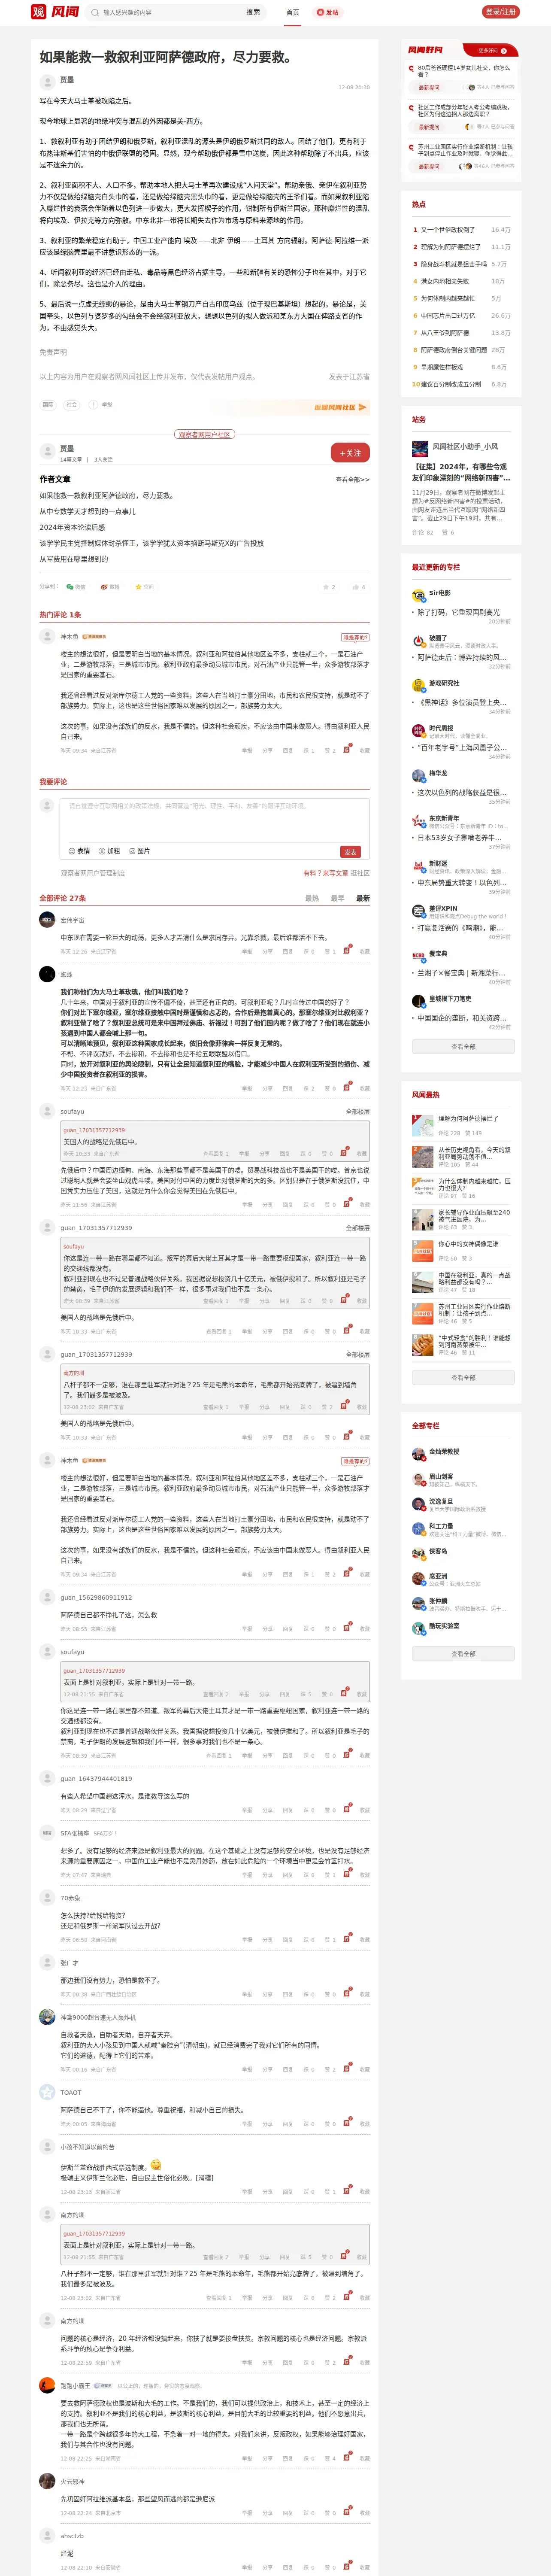
Task: Click 游戏研究社 column avatar
Action: [419, 686]
